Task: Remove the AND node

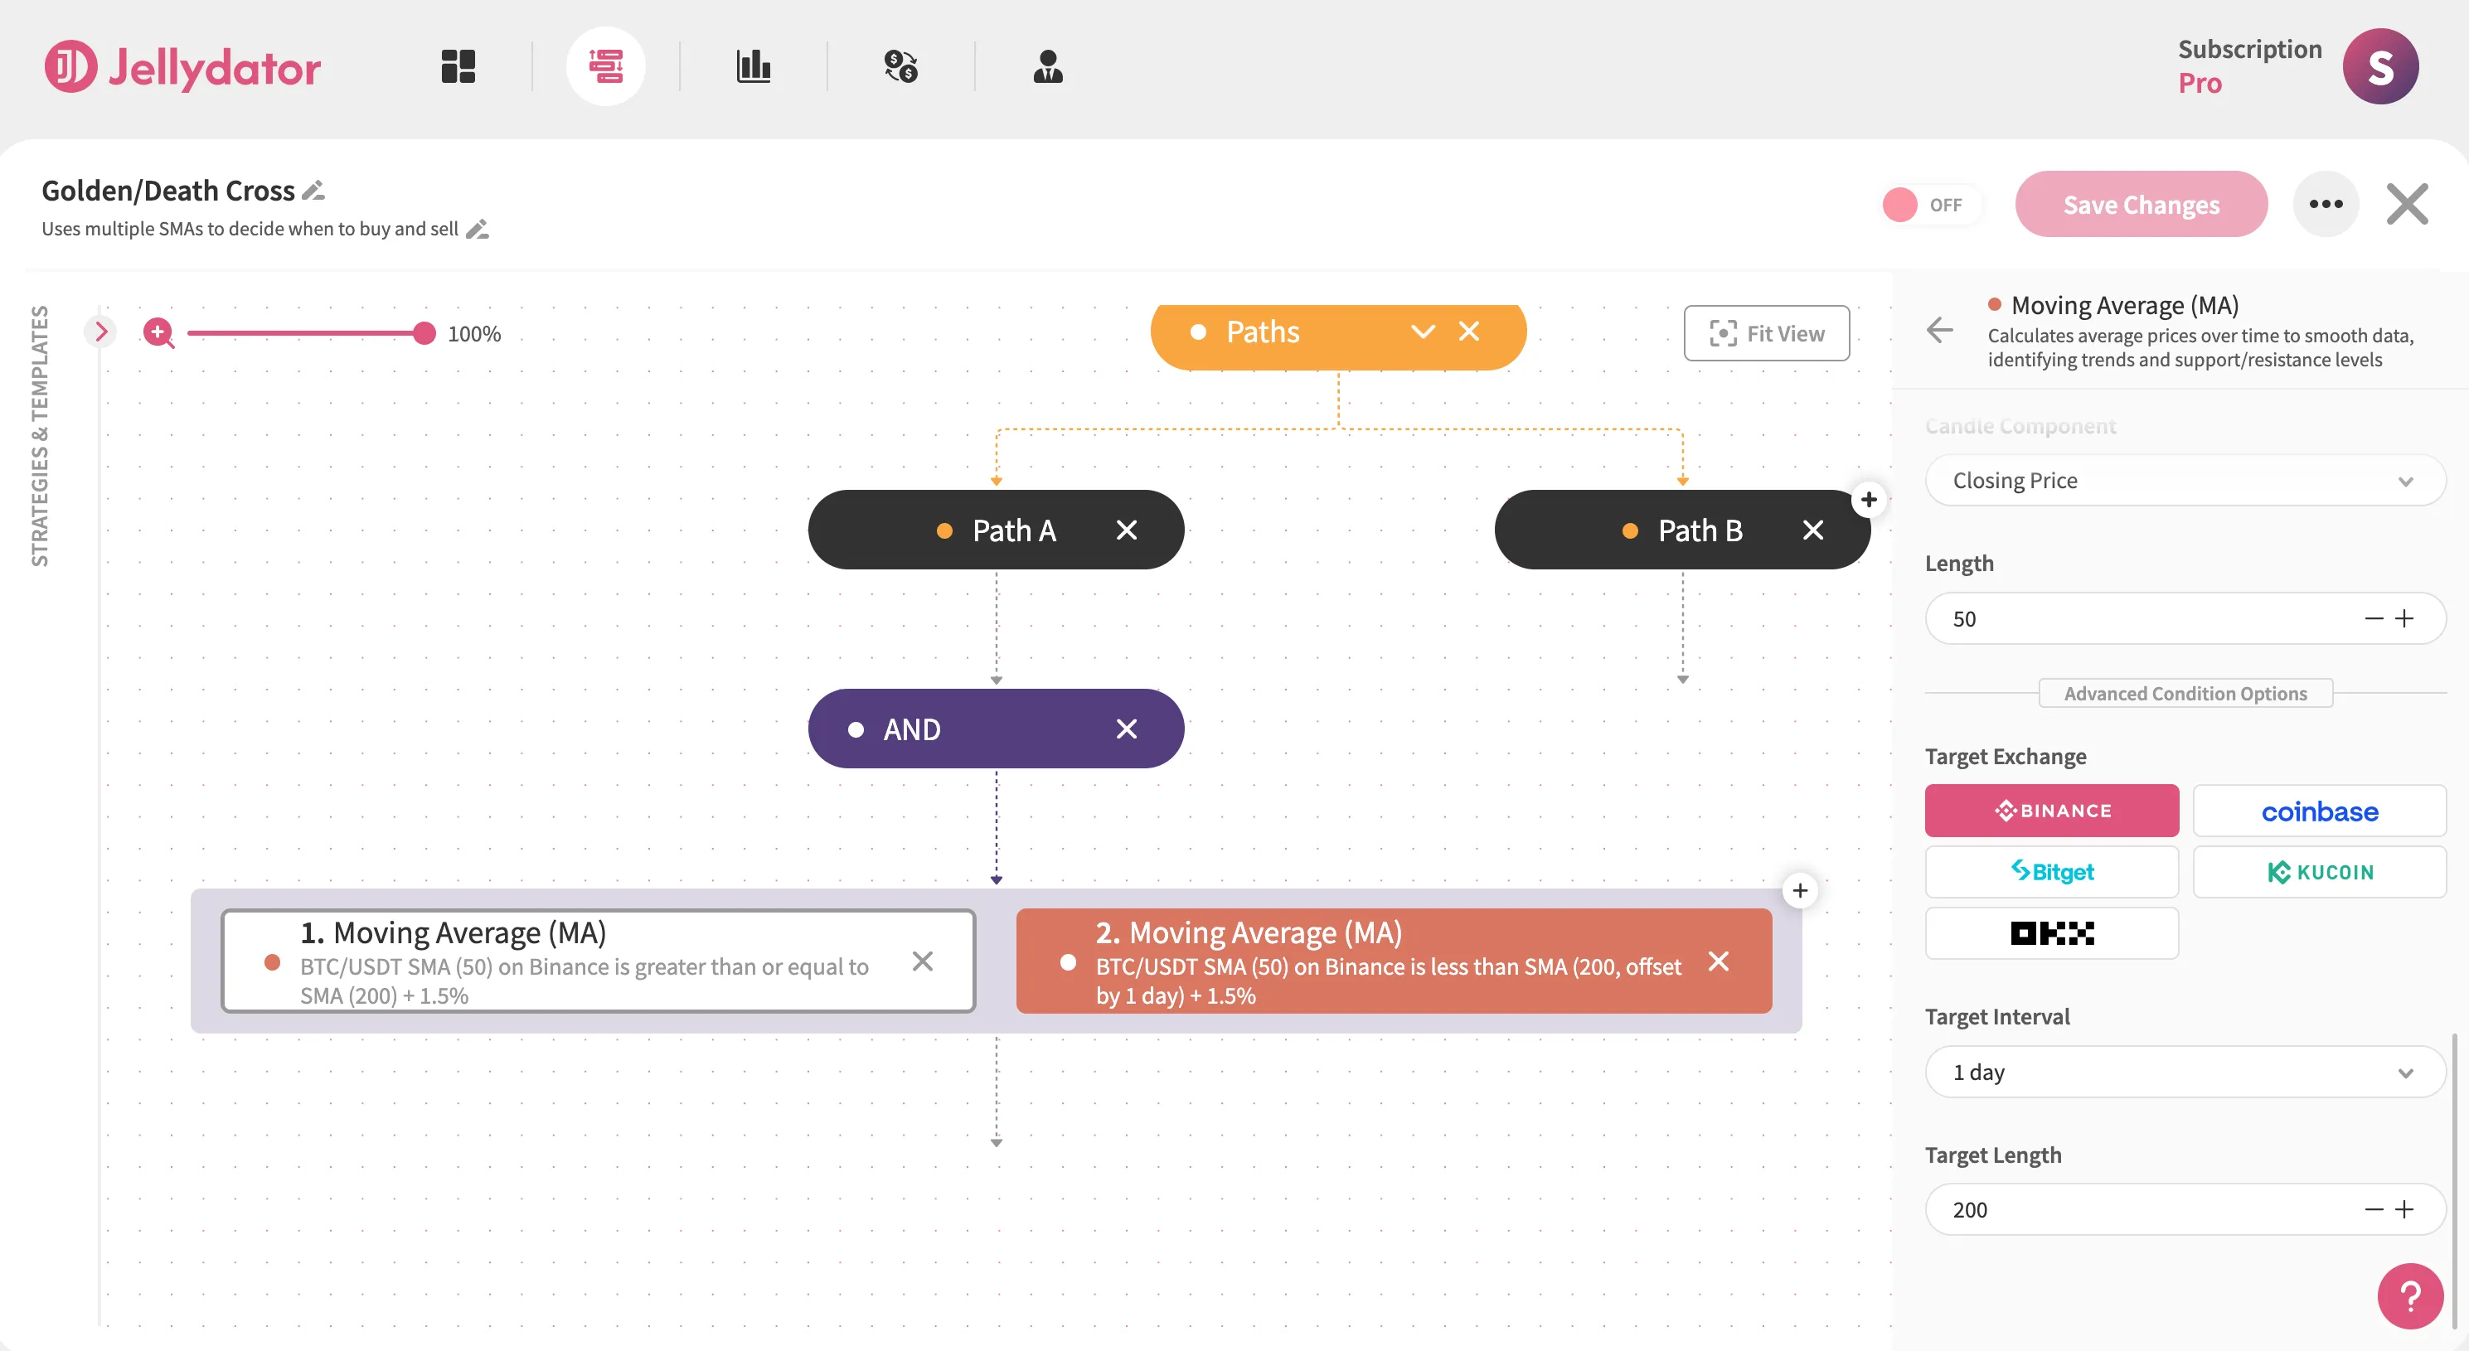Action: 1126,729
